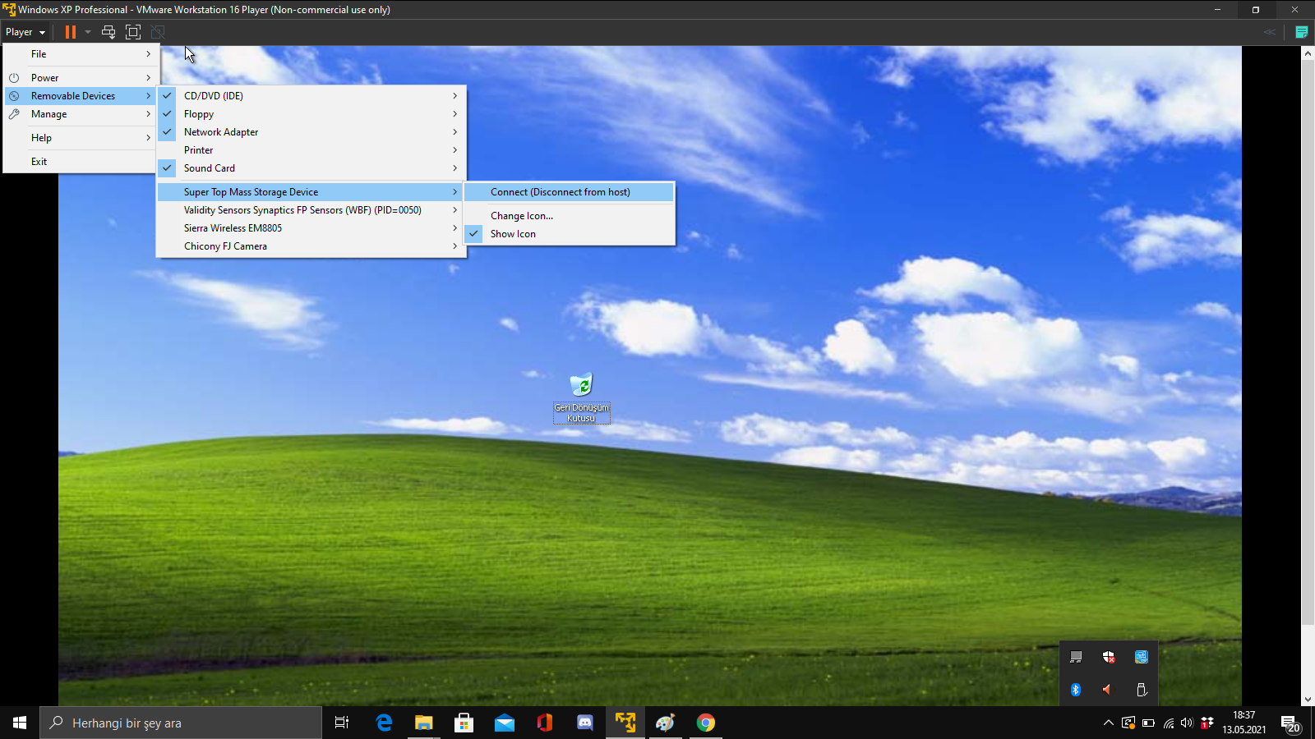The width and height of the screenshot is (1315, 739).
Task: Open the File submenu
Action: 81,54
